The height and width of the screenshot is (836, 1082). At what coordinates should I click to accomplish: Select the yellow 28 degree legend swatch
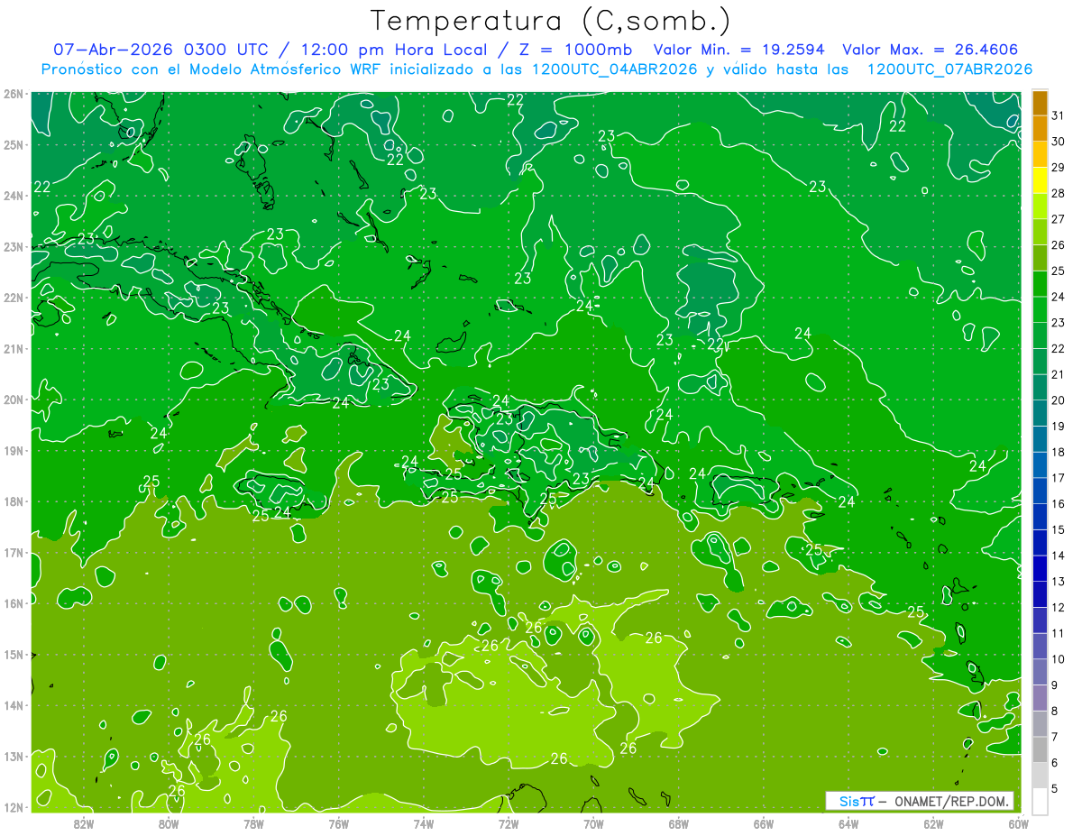pyautogui.click(x=1040, y=180)
